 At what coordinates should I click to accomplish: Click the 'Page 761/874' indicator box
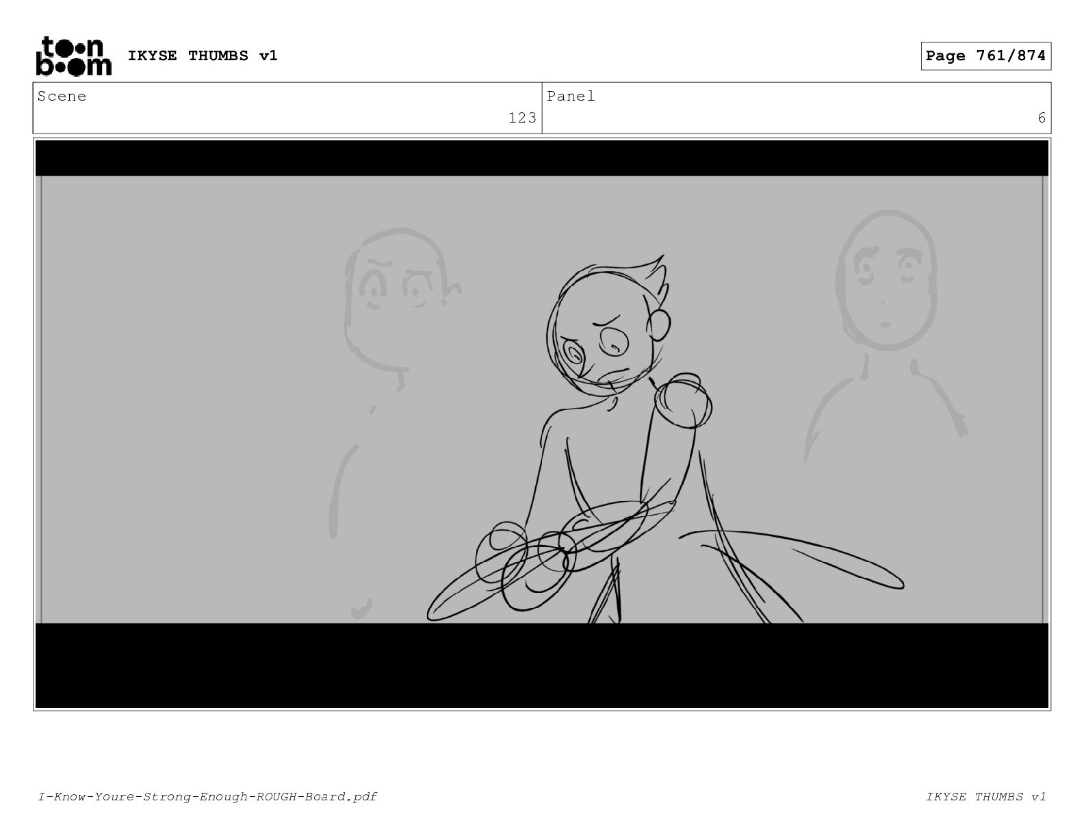tap(985, 56)
